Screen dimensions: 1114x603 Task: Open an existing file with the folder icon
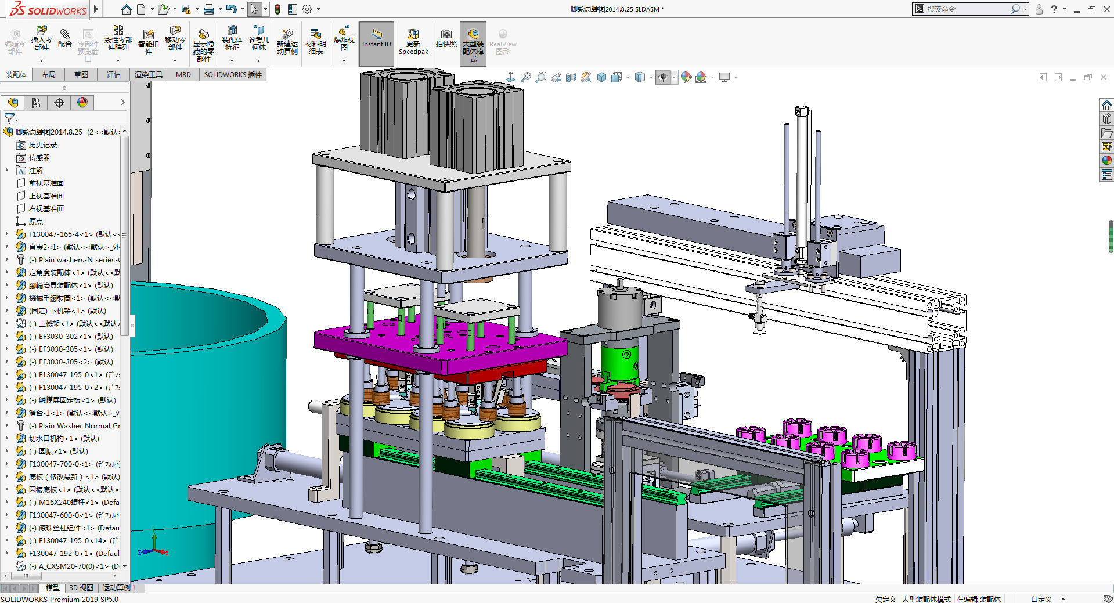pyautogui.click(x=163, y=9)
